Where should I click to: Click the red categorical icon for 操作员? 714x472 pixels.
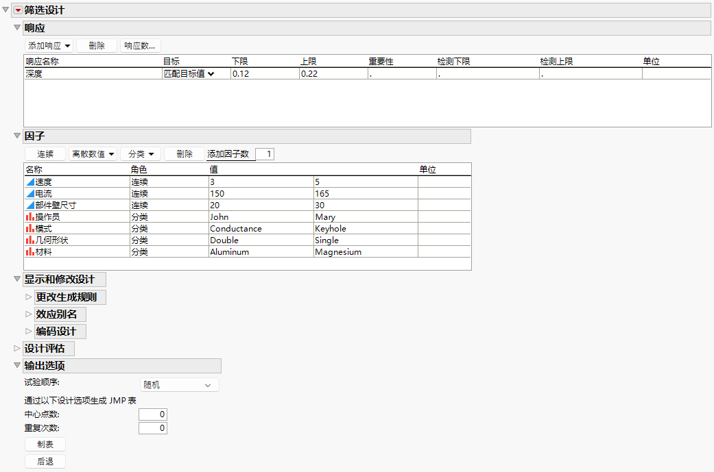pos(30,217)
